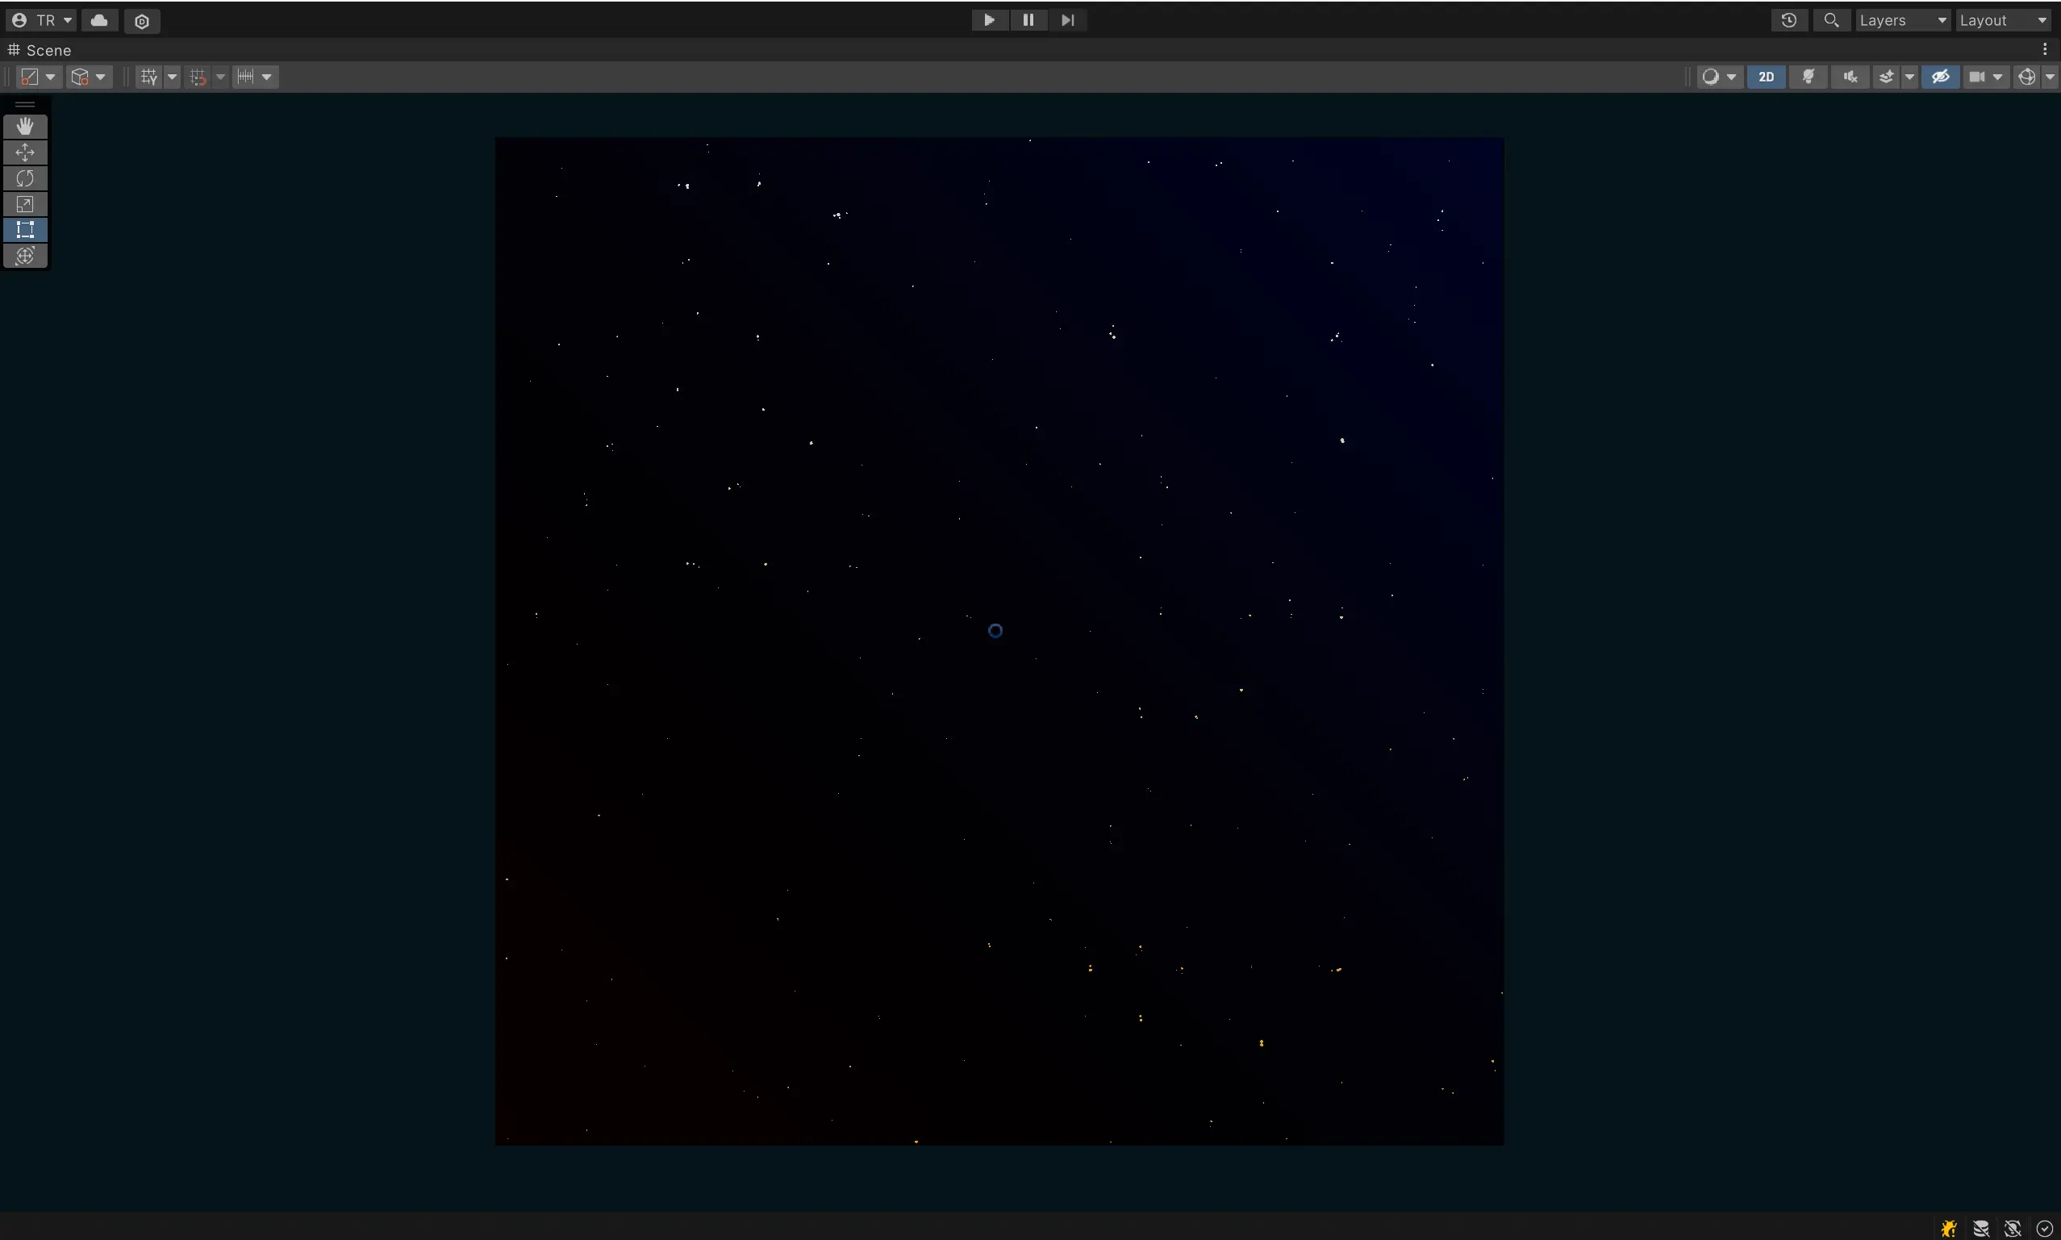Screen dimensions: 2061x1240
Task: Expand scene camera dropdown arrow
Action: point(1997,77)
